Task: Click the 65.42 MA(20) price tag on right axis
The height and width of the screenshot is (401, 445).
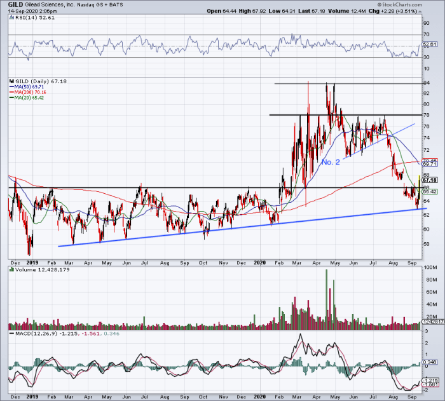Action: (430, 191)
